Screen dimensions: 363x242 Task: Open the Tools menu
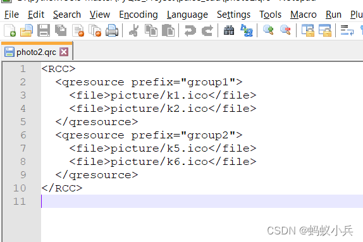[270, 15]
